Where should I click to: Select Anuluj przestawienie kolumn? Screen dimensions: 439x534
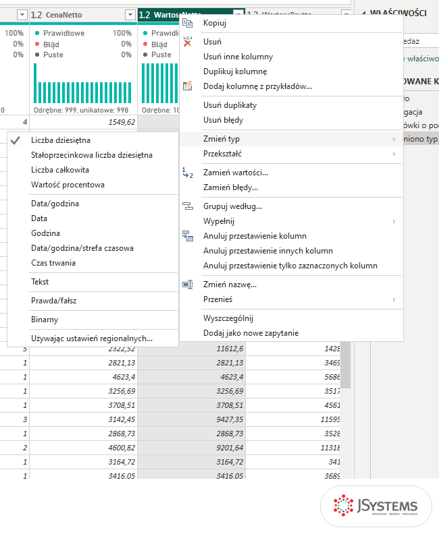point(291,236)
